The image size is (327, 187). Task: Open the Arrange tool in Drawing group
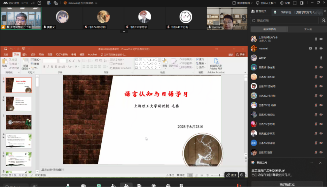coord(165,62)
